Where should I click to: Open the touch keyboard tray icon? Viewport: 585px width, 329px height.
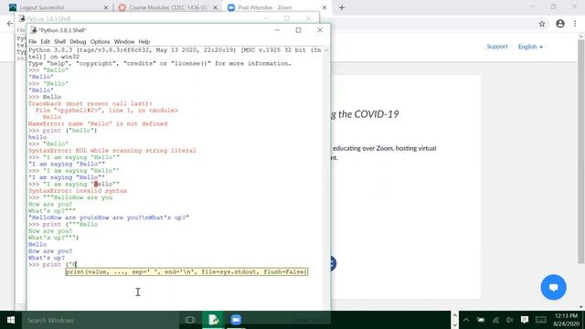click(x=541, y=320)
